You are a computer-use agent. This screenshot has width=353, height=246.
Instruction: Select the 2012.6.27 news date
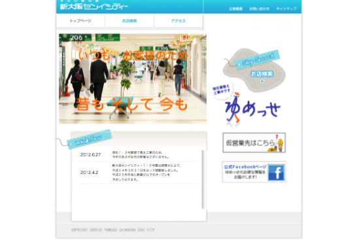(x=90, y=154)
